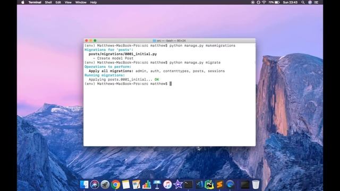The height and width of the screenshot is (191, 340).
Task: Open the Trash in the Dock
Action: click(256, 185)
